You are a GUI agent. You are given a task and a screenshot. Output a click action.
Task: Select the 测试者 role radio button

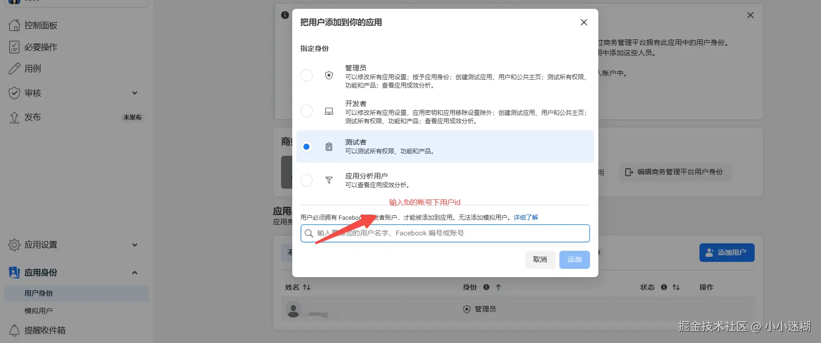click(x=307, y=146)
